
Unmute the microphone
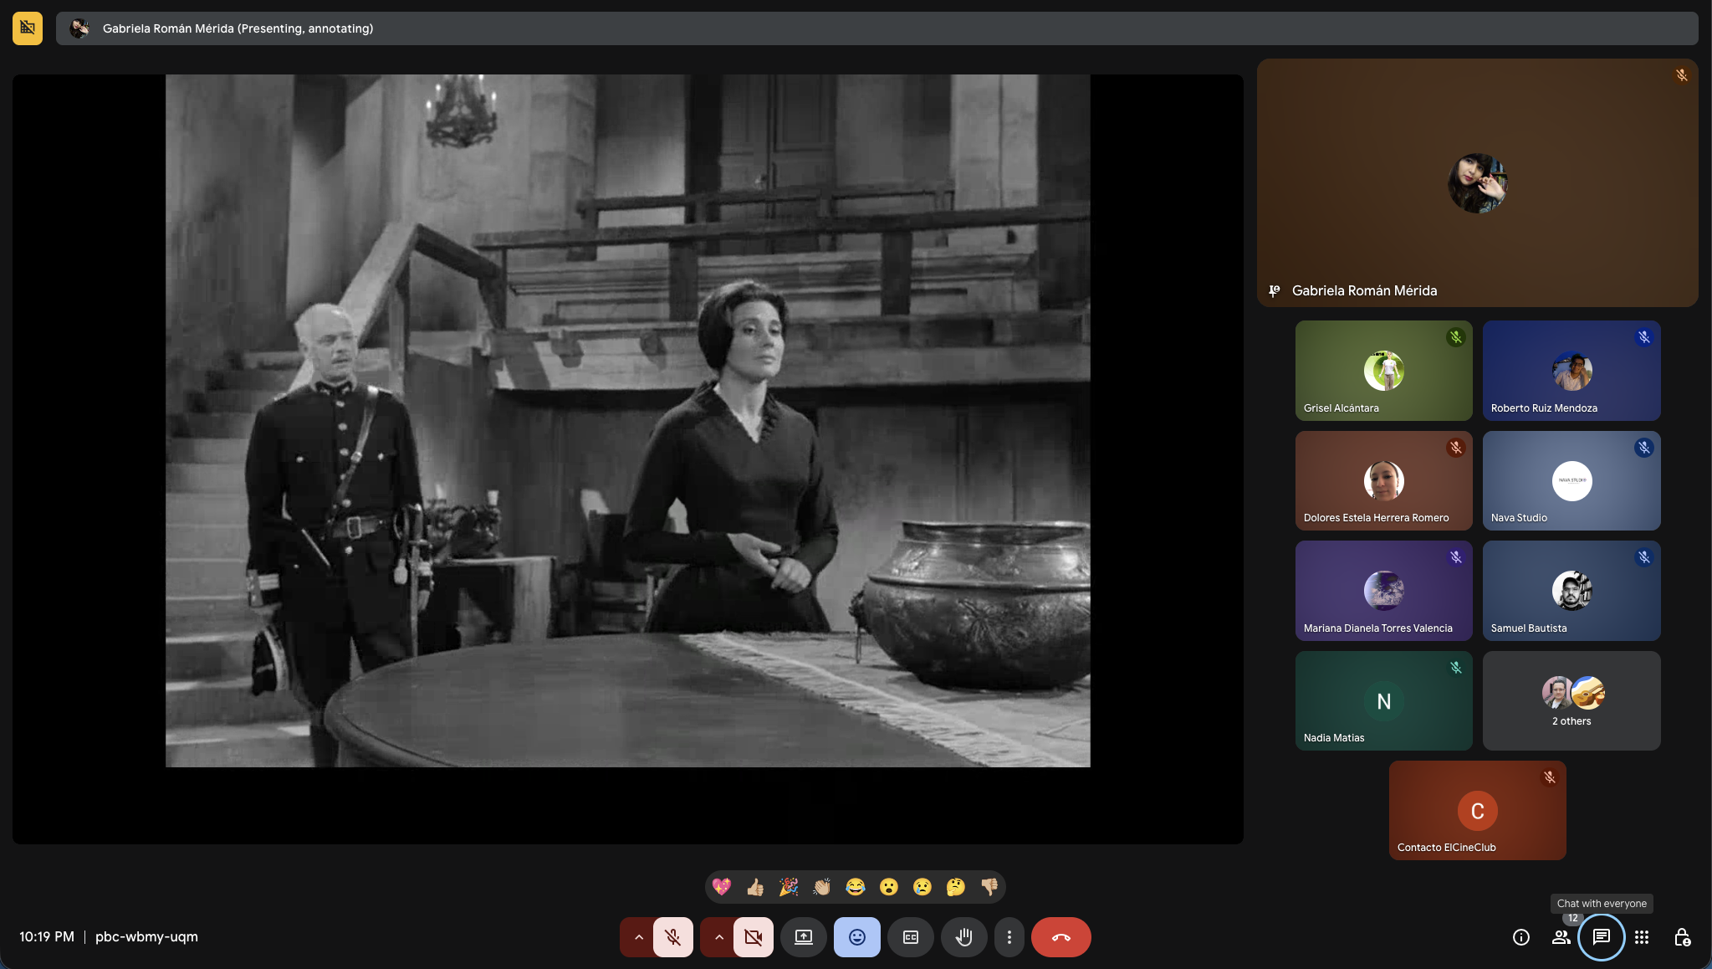pos(672,937)
